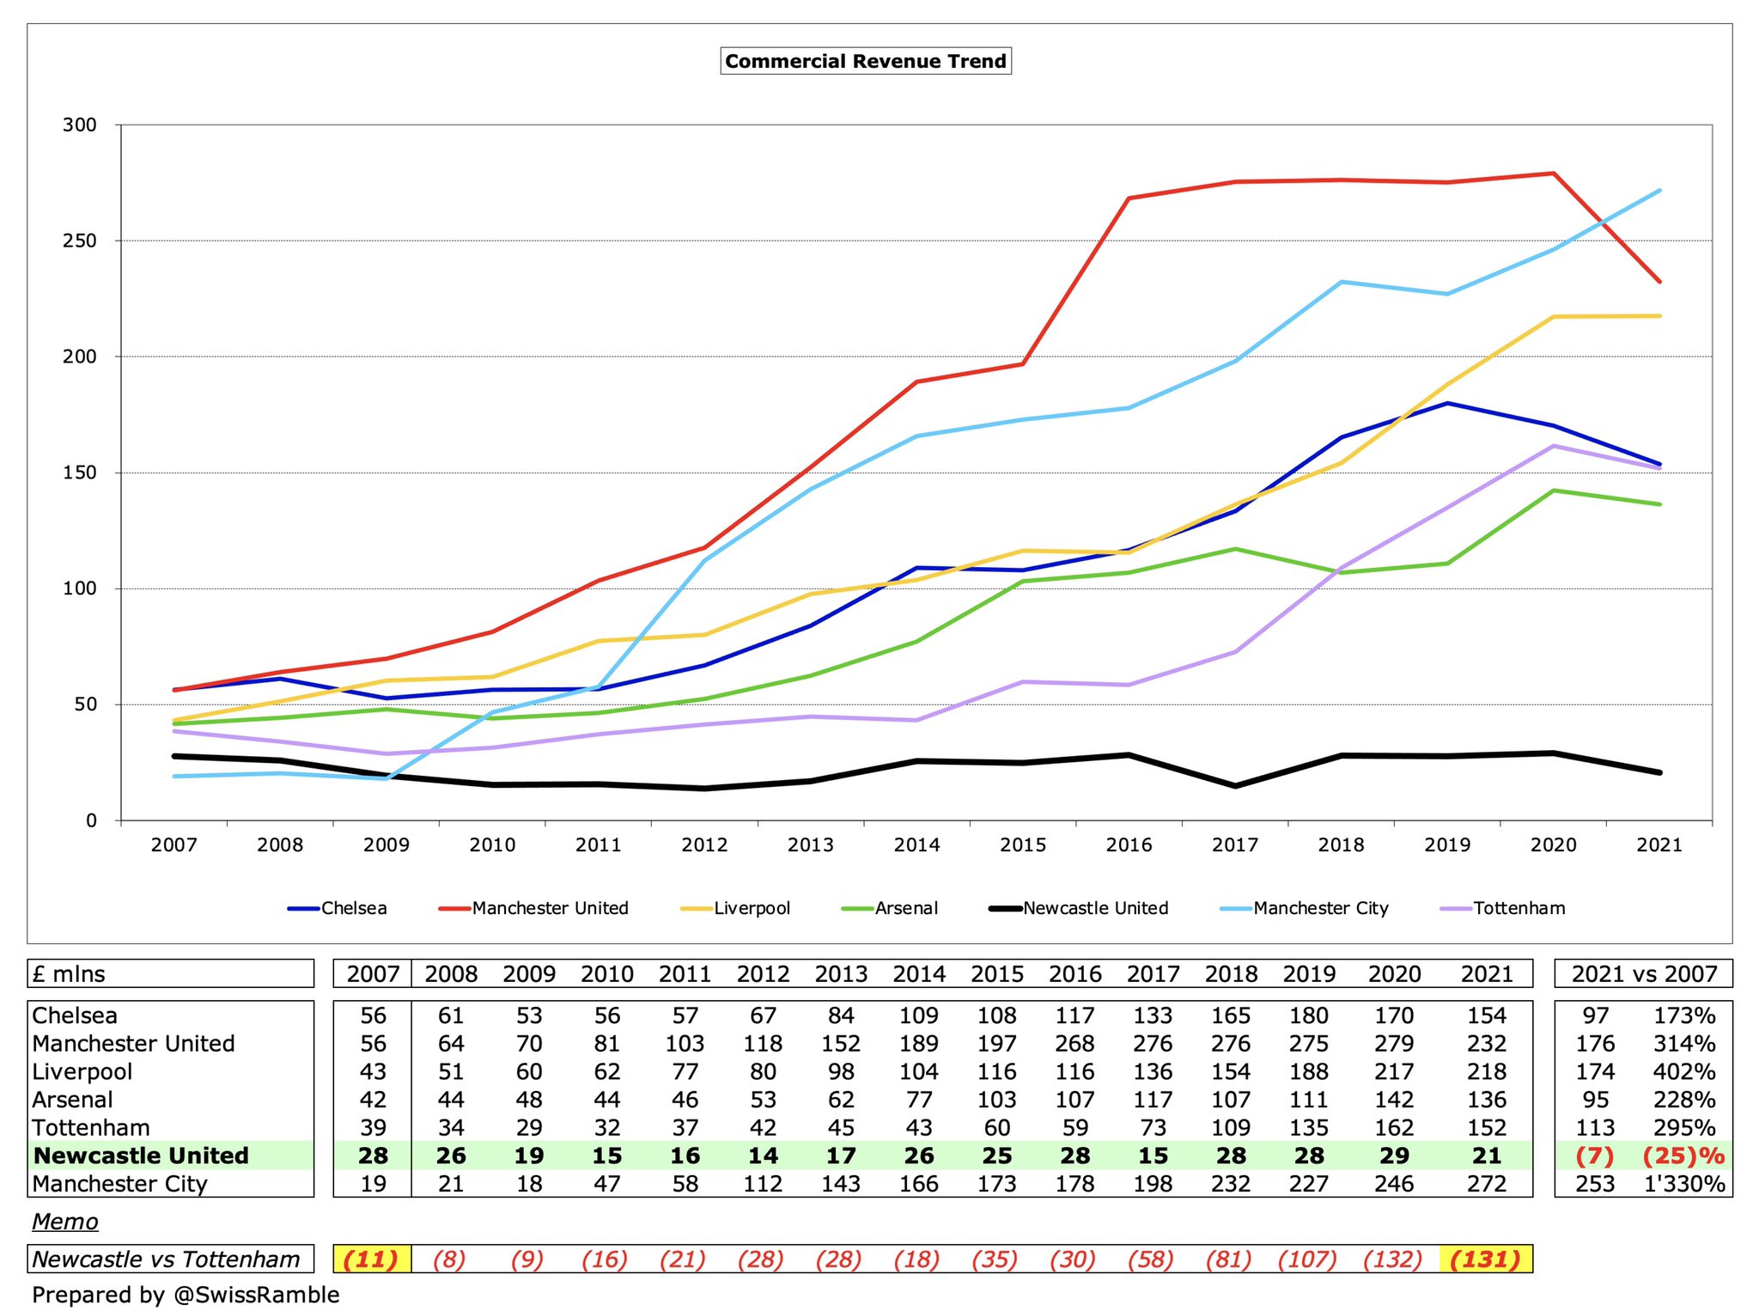The image size is (1759, 1311).
Task: Select the Newcastle United legend entry
Action: tap(1079, 908)
